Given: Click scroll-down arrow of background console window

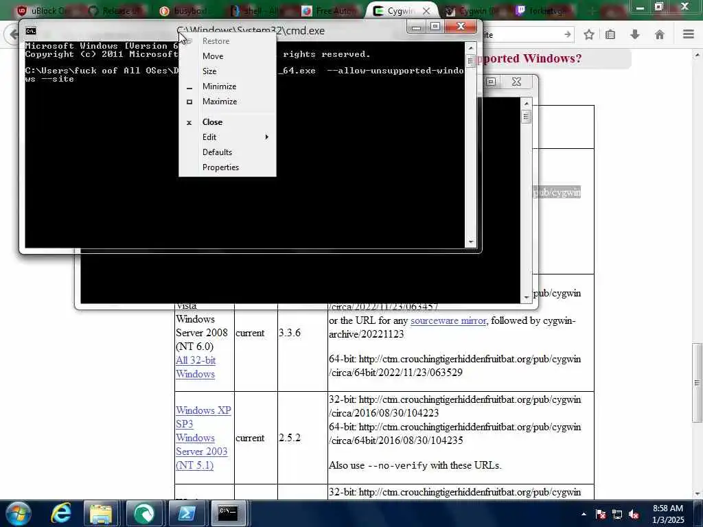Looking at the screenshot, I should [527, 297].
